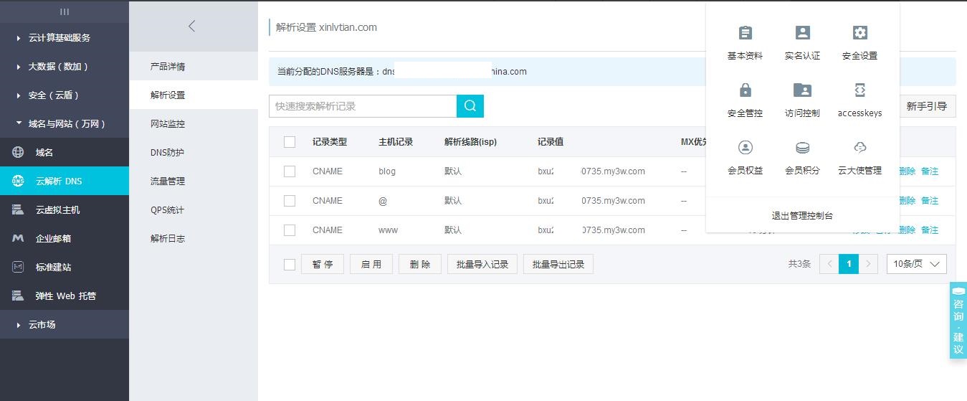Check the select-all checkbox in table header
This screenshot has width=967, height=401.
coord(290,142)
